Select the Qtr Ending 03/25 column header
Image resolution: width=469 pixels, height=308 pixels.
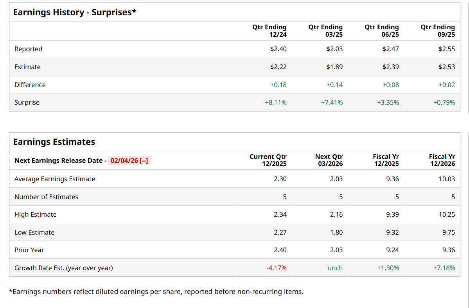[325, 31]
